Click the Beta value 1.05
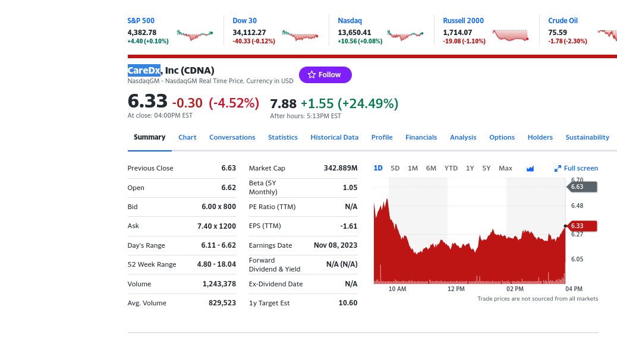Screen dimensions: 617x341 (350, 188)
